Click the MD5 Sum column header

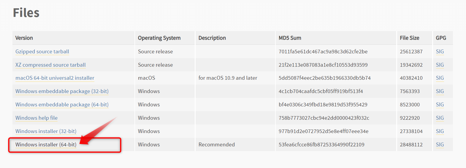[290, 38]
